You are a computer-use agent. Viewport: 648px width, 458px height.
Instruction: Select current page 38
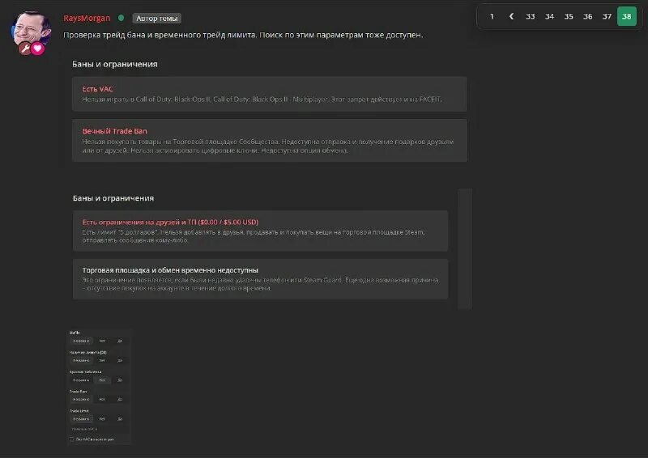pyautogui.click(x=626, y=16)
